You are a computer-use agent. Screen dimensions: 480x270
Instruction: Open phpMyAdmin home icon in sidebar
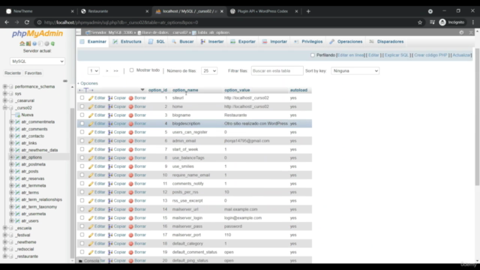pos(22,43)
